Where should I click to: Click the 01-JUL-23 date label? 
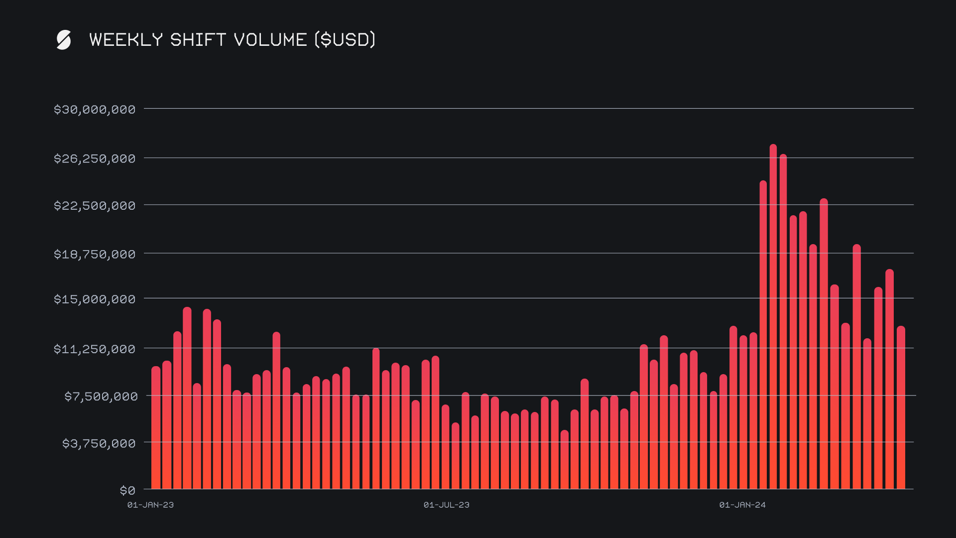coord(446,505)
